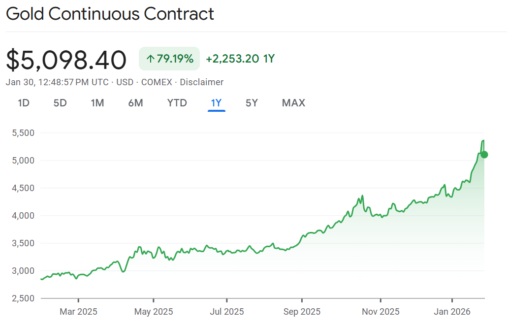This screenshot has height=327, width=507.
Task: Click the Mar 2025 axis label
Action: point(79,312)
